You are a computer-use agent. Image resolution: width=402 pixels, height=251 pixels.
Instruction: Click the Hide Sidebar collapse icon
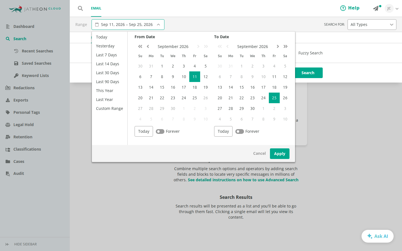pos(7,244)
